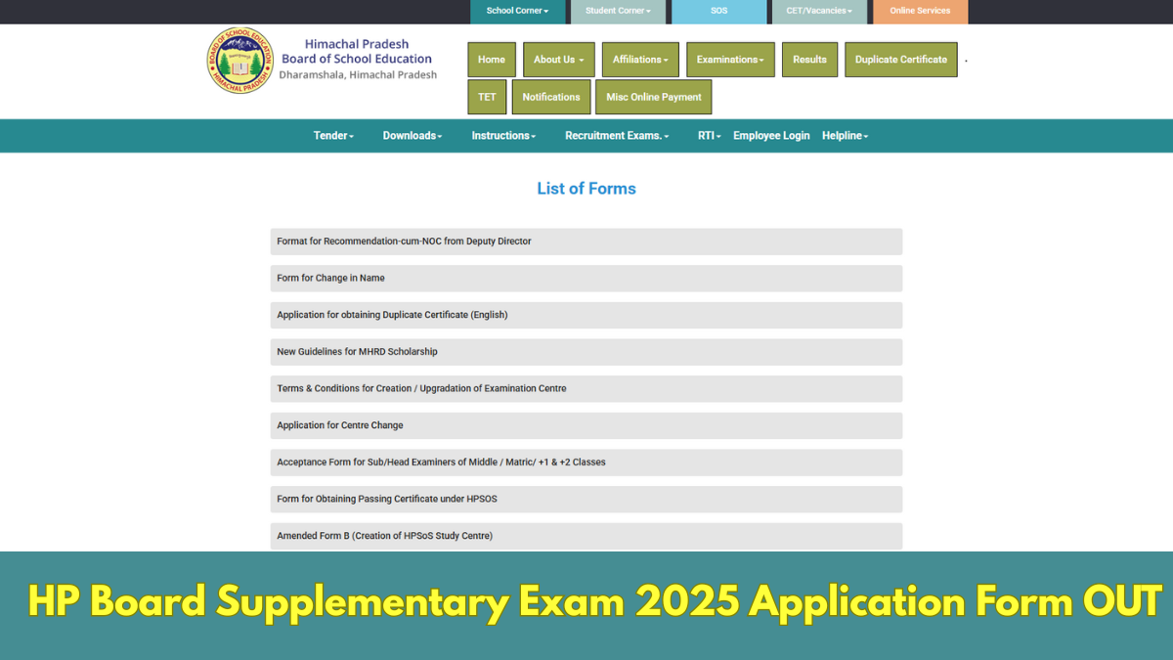Expand the Downloads menu
The image size is (1173, 660).
413,136
